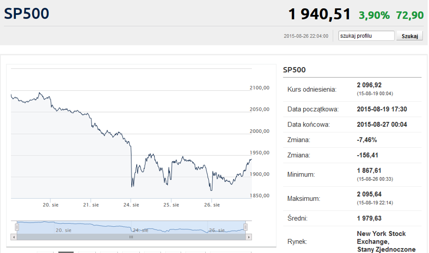The height and width of the screenshot is (253, 429).
Task: Click the green 3,90% change figure
Action: (374, 15)
